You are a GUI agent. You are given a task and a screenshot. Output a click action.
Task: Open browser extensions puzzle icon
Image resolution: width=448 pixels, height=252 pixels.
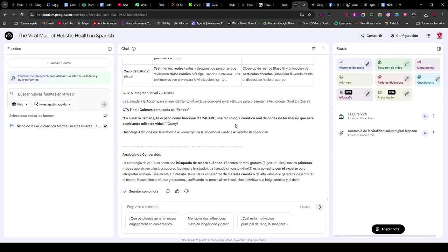click(x=414, y=15)
